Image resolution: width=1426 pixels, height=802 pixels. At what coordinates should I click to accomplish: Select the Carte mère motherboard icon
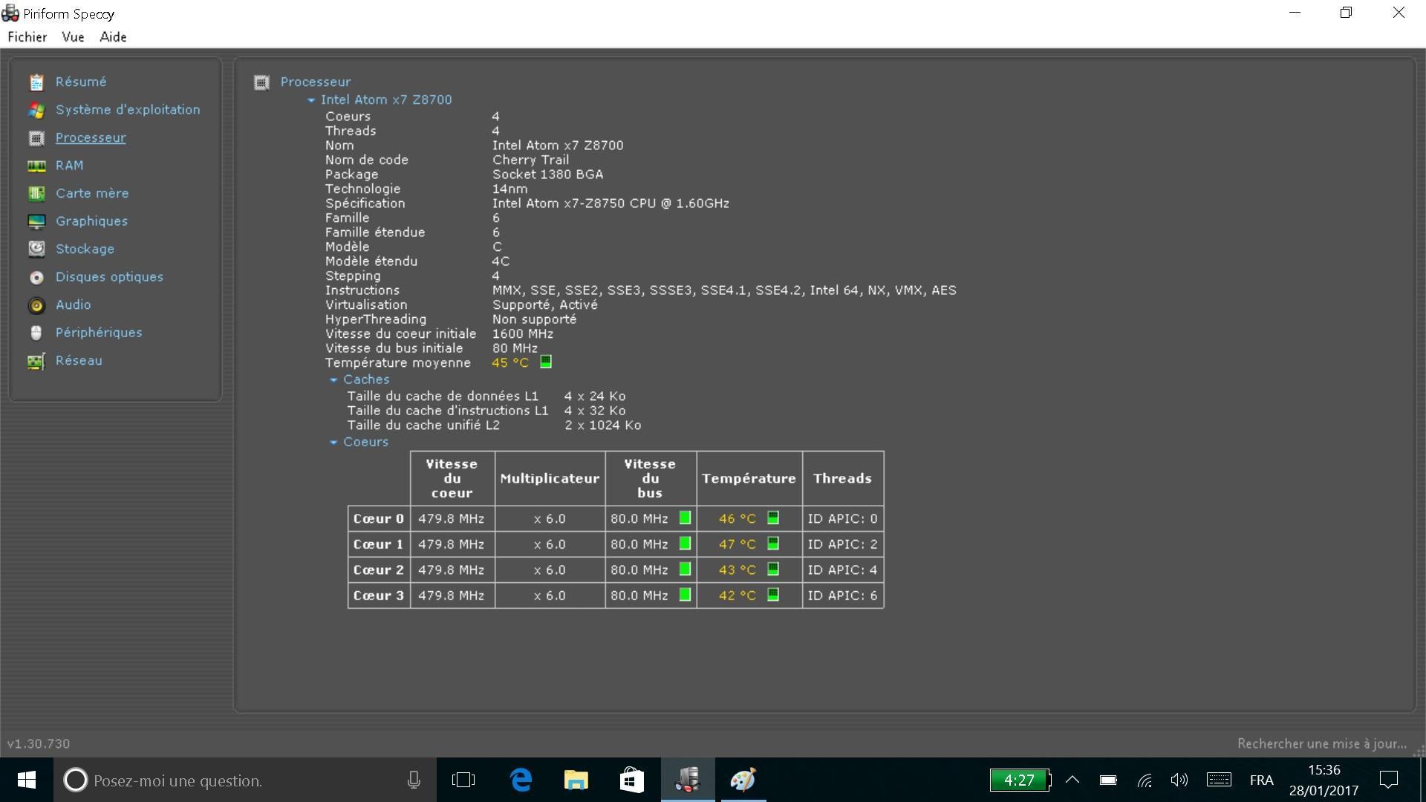(x=36, y=194)
